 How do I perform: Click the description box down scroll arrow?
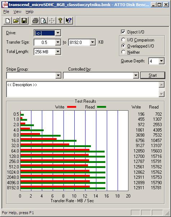162,94
